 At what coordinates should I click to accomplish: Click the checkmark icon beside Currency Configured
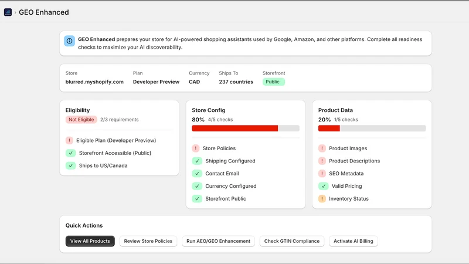pyautogui.click(x=197, y=186)
